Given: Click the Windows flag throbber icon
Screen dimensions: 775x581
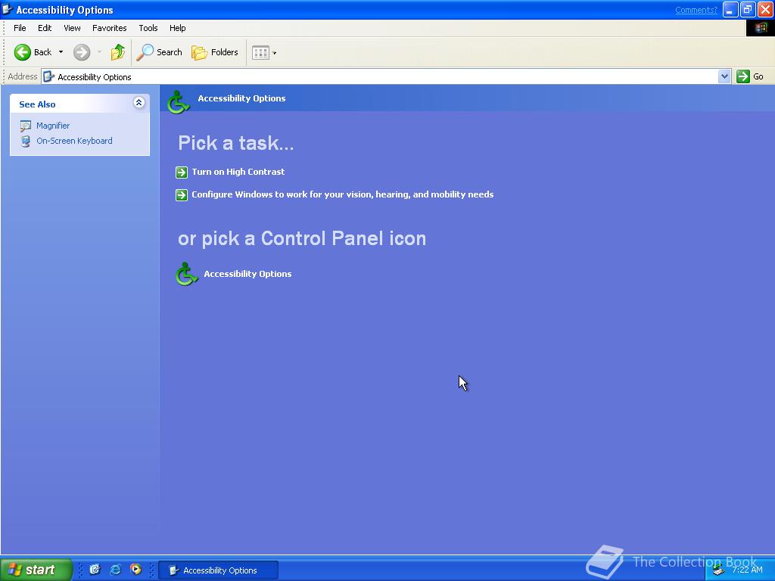Looking at the screenshot, I should [x=760, y=28].
